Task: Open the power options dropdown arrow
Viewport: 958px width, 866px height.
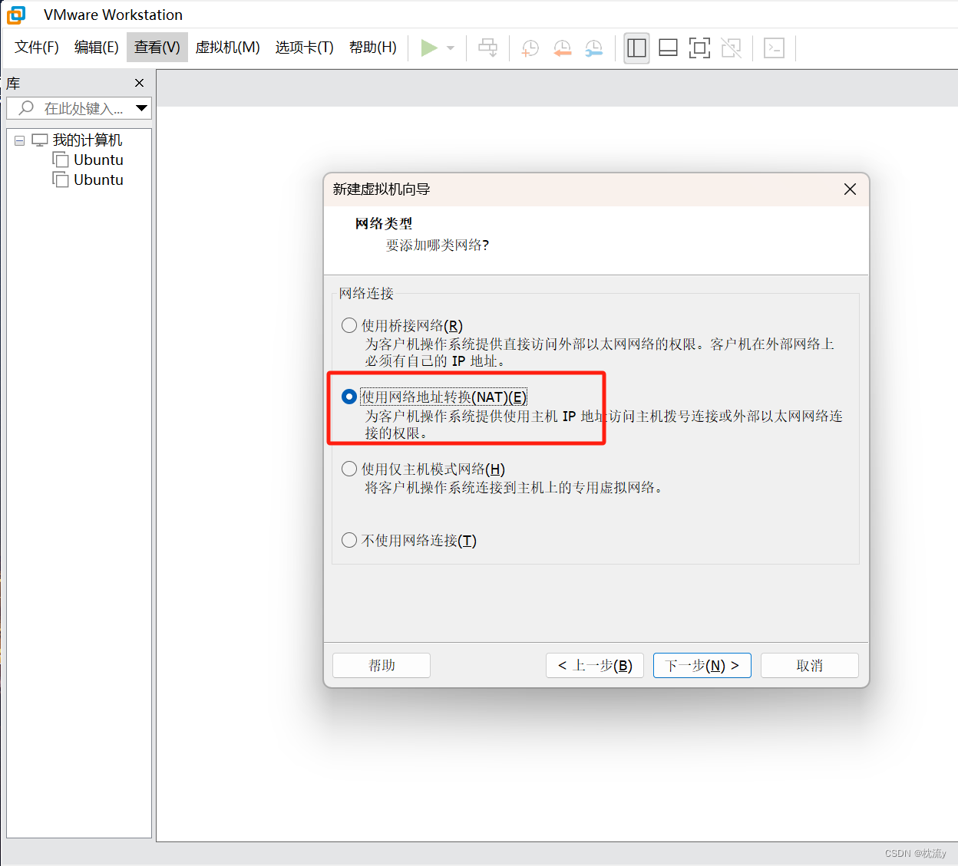Action: tap(451, 48)
